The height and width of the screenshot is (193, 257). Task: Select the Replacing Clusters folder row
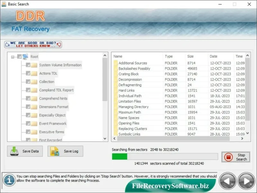pos(179,129)
